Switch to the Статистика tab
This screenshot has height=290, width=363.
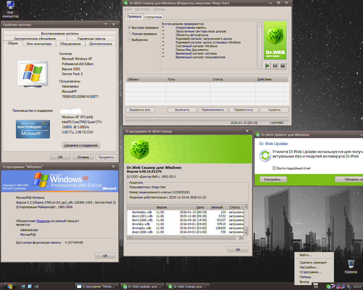153,17
